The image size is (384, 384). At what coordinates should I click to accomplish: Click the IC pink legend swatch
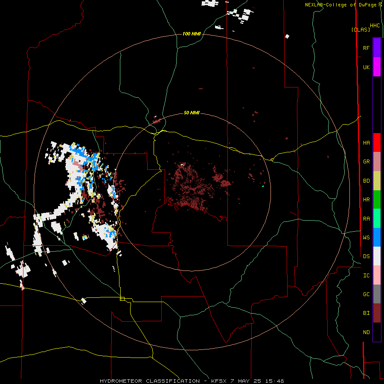tap(377, 275)
